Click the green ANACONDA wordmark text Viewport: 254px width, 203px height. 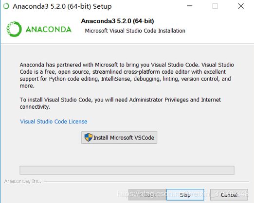click(x=49, y=29)
